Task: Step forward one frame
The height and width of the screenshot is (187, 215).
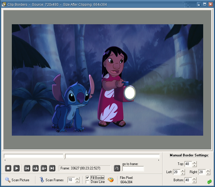Action: (44, 168)
